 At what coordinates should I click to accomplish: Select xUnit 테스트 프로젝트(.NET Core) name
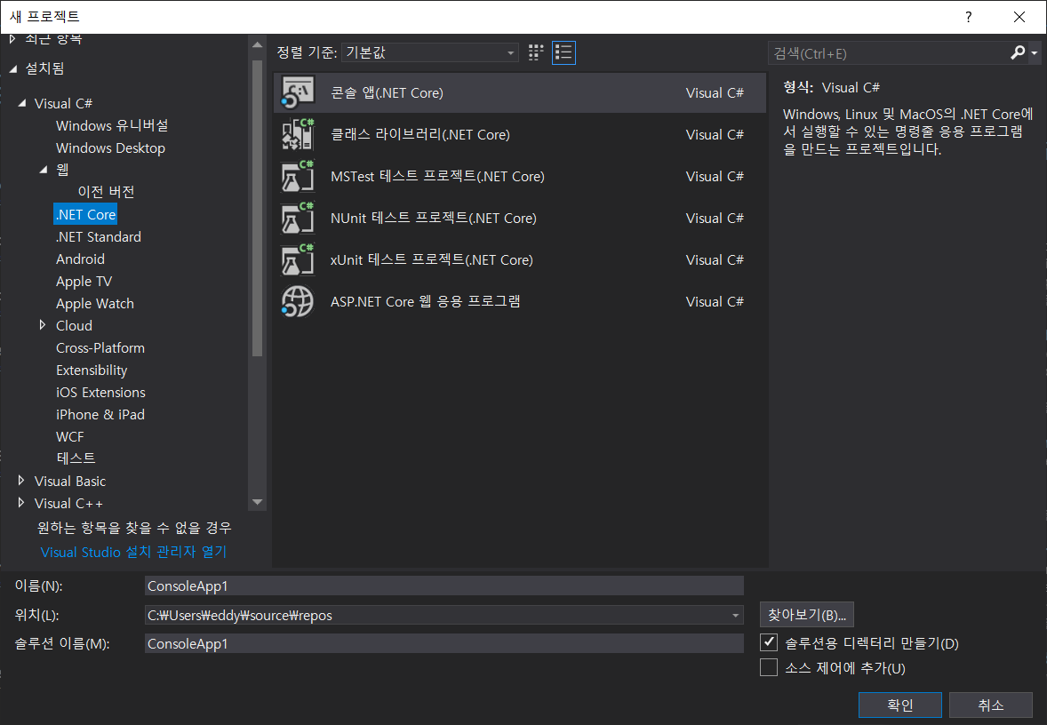pos(431,259)
